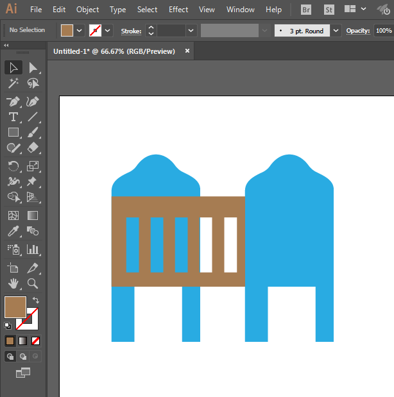Click the Opacity label link

[358, 31]
